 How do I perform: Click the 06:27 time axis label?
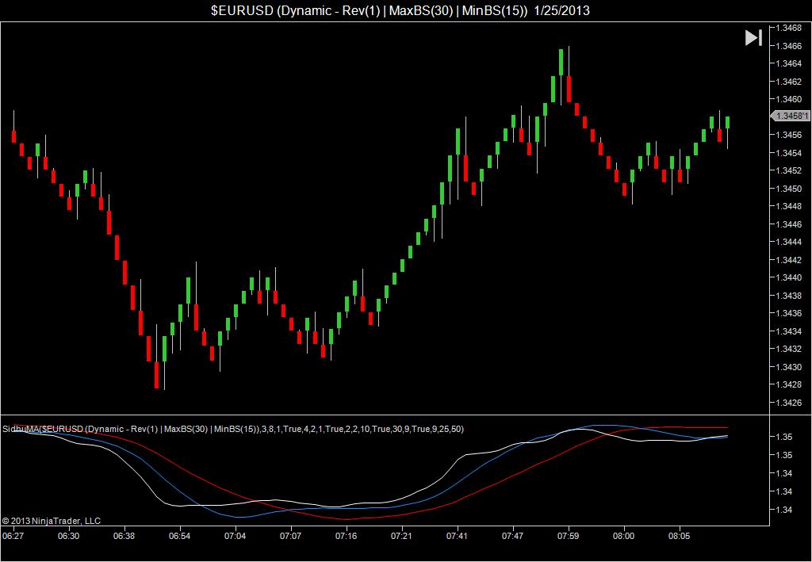coord(13,536)
